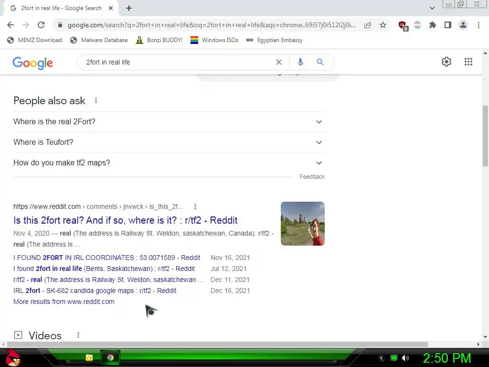Click the address bar URL

(x=212, y=25)
